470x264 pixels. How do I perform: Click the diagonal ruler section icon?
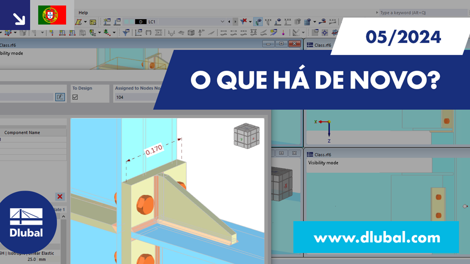coord(296,33)
